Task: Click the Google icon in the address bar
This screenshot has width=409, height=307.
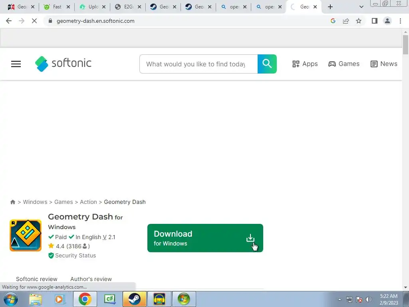Action: 333,21
